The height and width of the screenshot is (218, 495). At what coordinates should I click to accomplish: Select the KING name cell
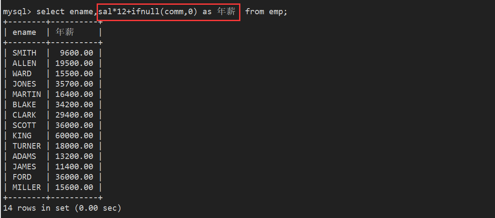22,136
